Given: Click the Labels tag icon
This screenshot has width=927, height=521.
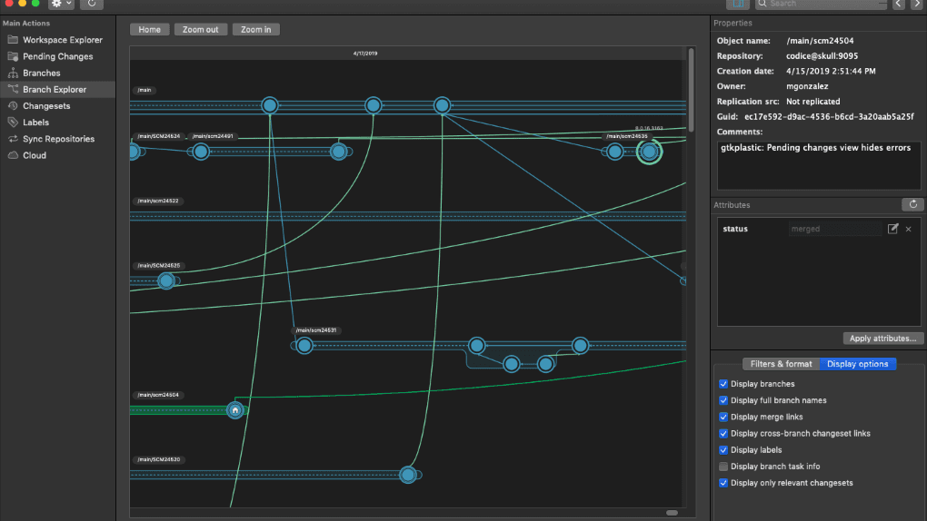Looking at the screenshot, I should point(13,123).
